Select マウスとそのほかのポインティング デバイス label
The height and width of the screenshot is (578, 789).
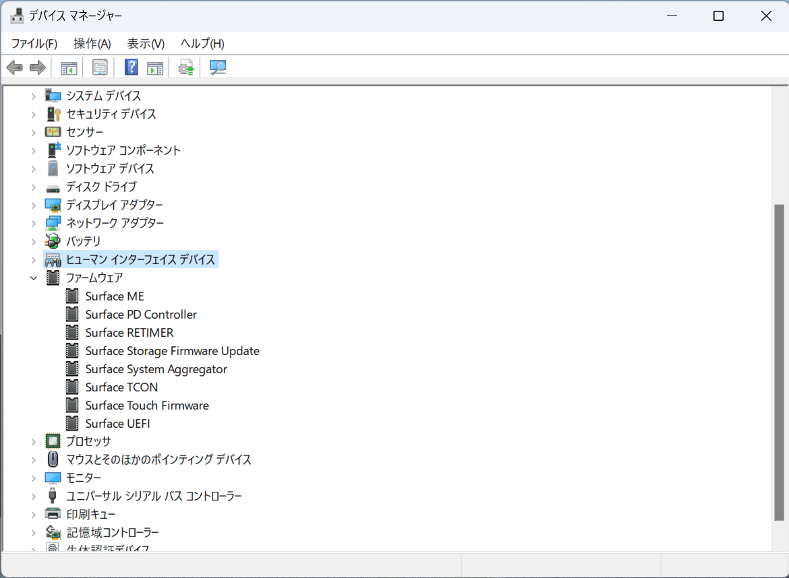pos(158,459)
